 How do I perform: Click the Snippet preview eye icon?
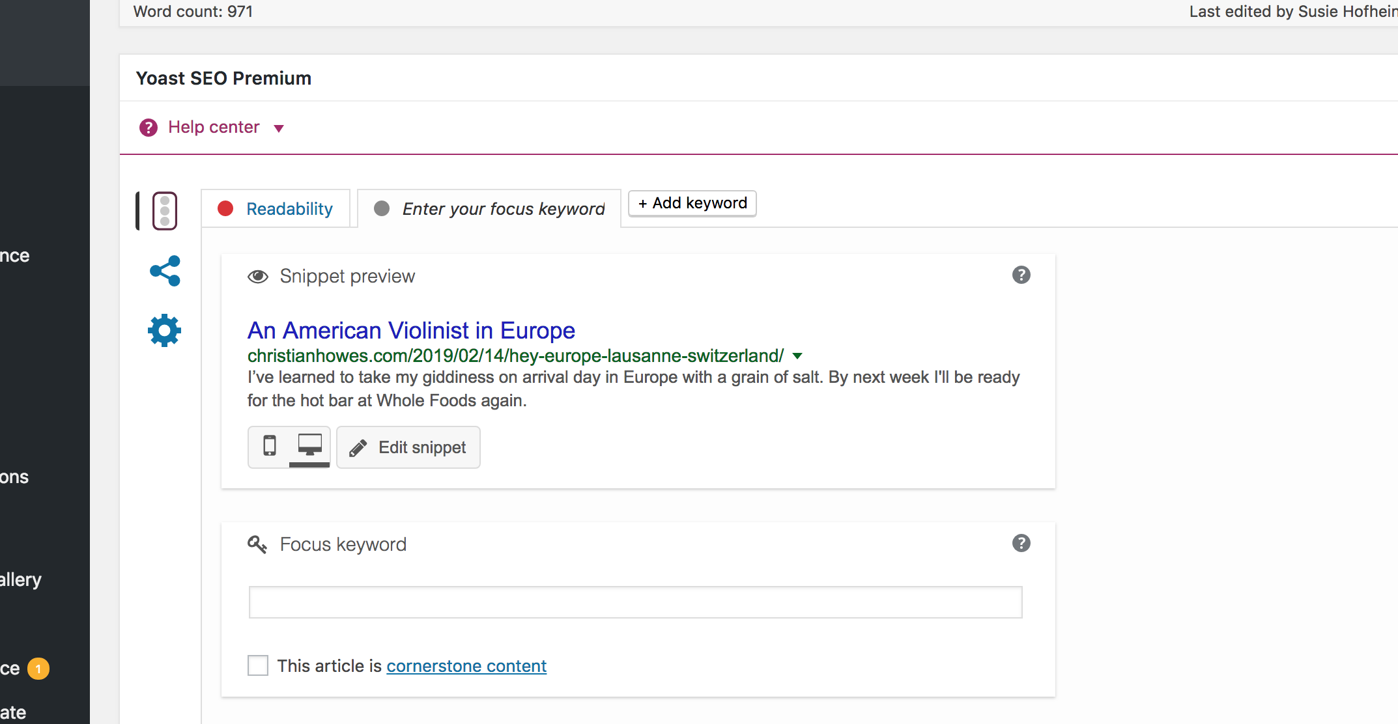[258, 277]
